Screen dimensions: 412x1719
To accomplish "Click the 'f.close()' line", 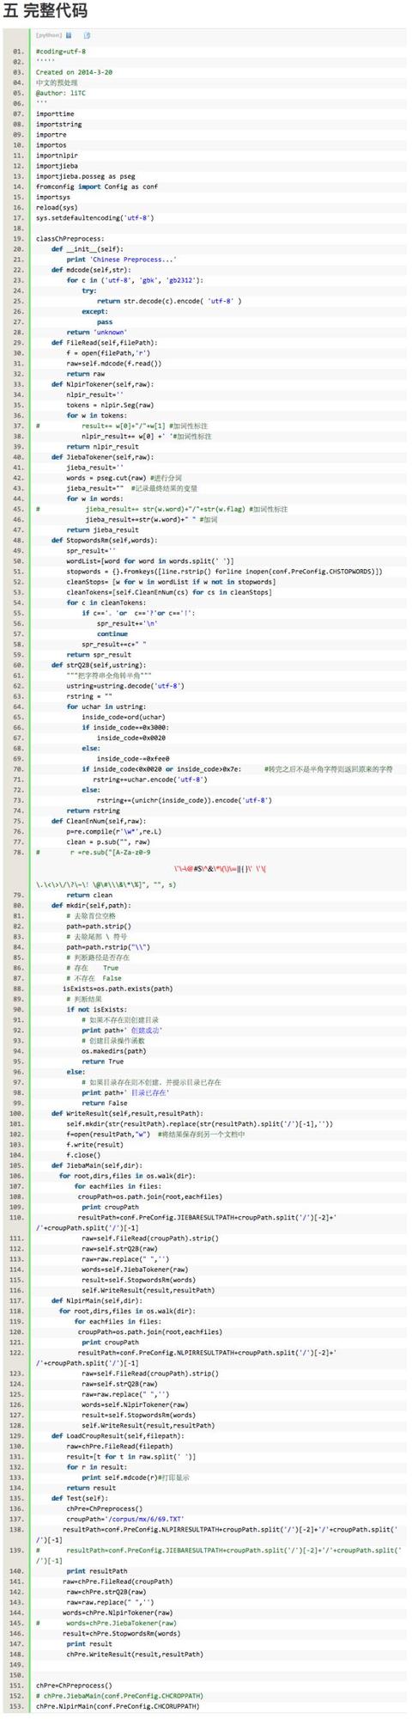I will coord(84,1153).
